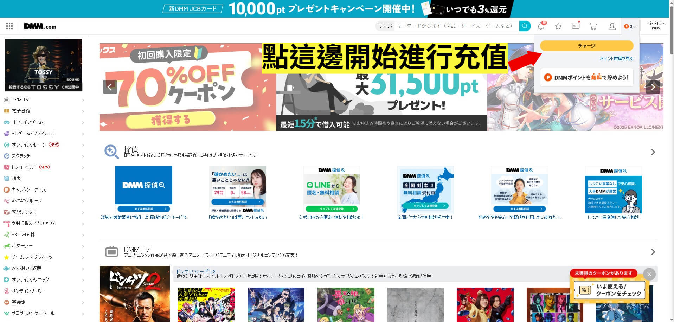Open the TOSSY CM promo thumbnail

pyautogui.click(x=44, y=65)
